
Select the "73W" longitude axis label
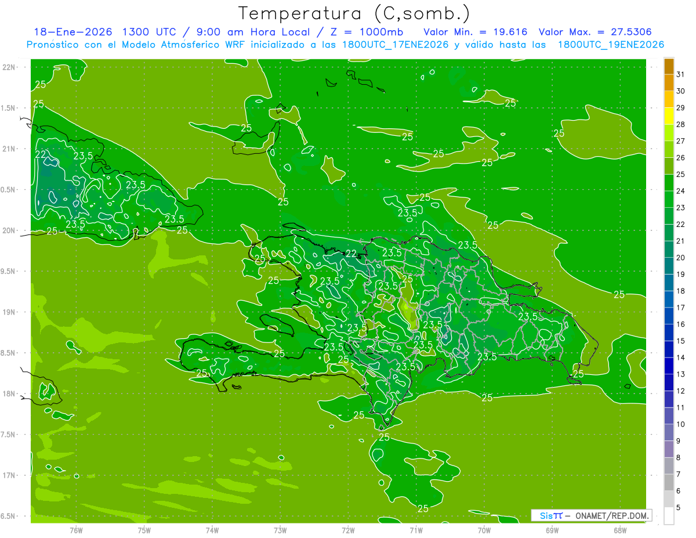point(280,530)
